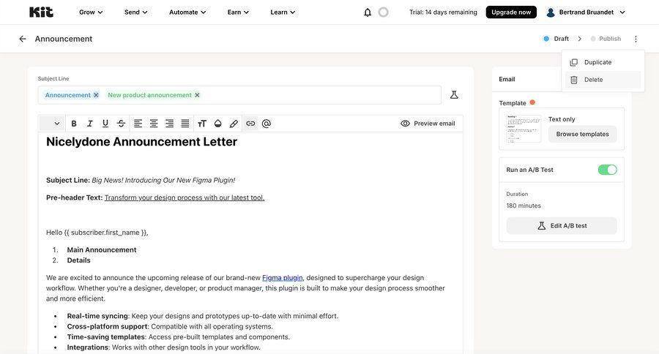
Task: Click Edit A/B test
Action: 562,225
